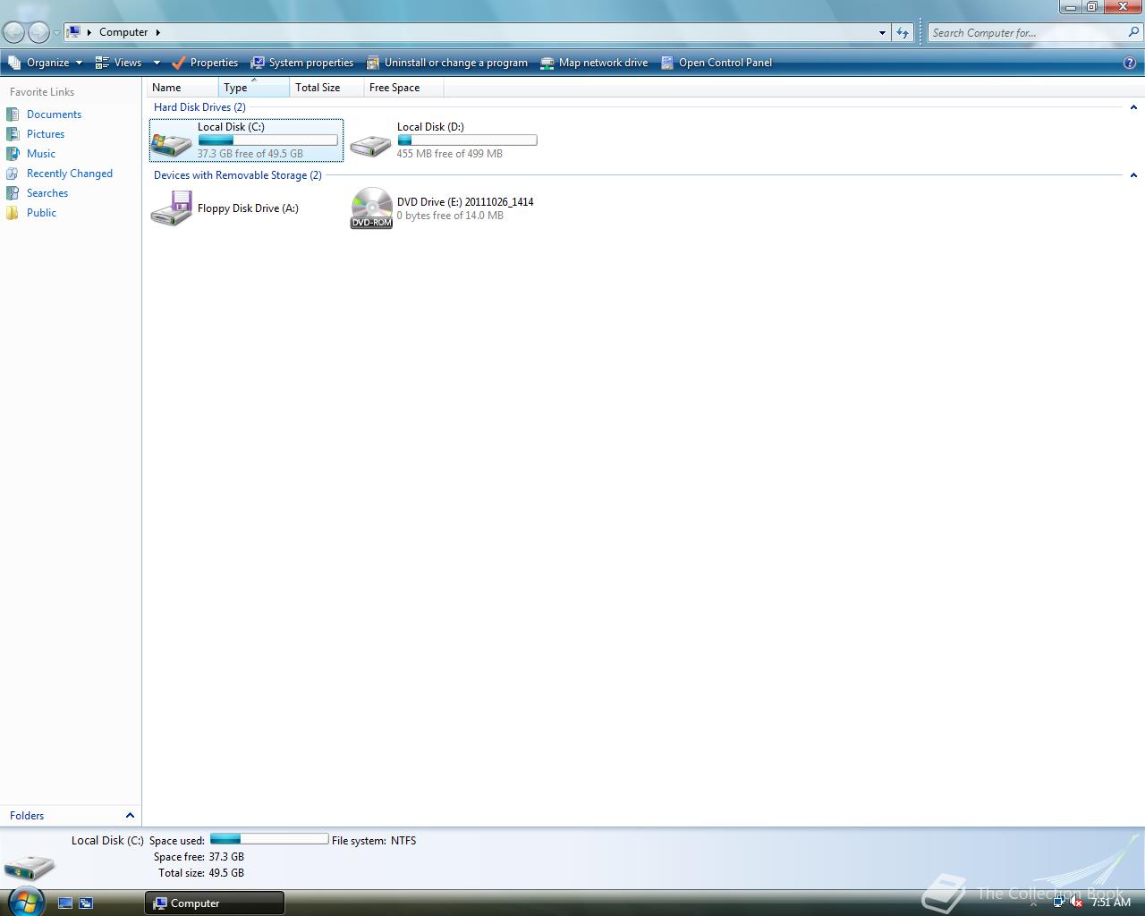The image size is (1145, 916).
Task: Click the Public folder icon
Action: [x=13, y=213]
